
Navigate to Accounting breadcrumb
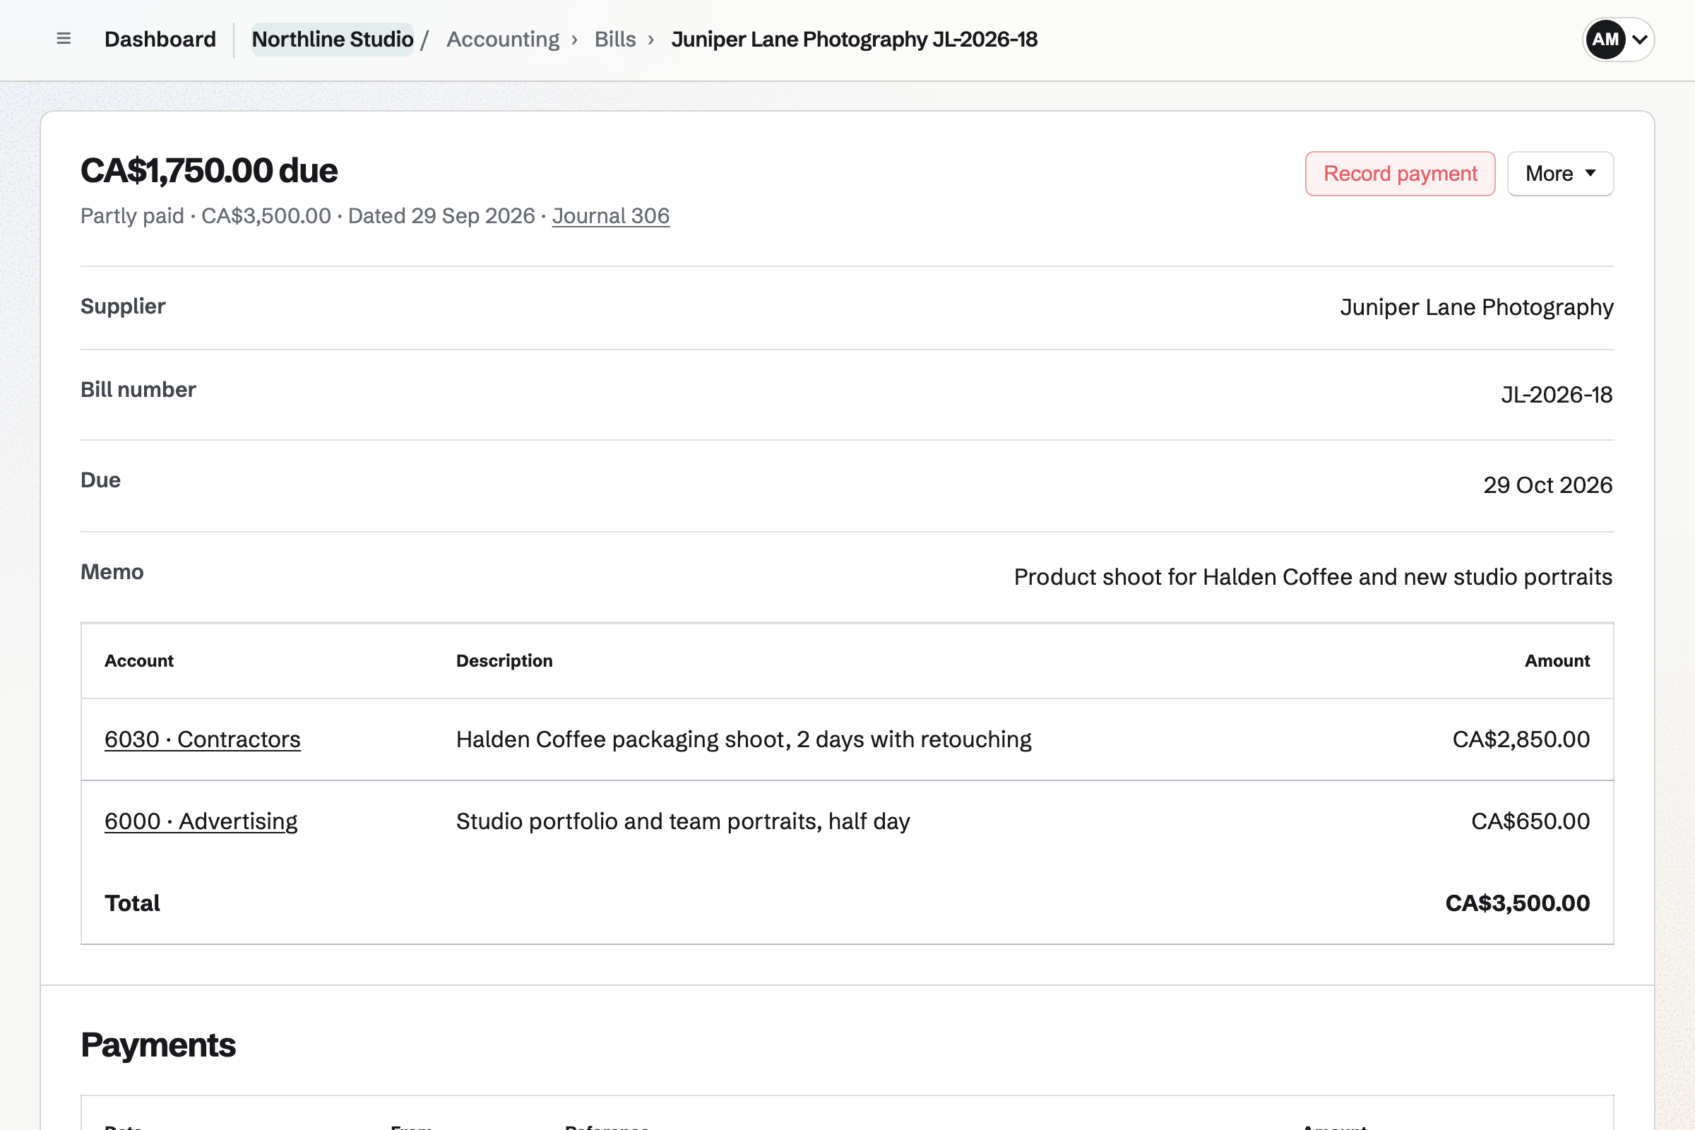[x=503, y=39]
